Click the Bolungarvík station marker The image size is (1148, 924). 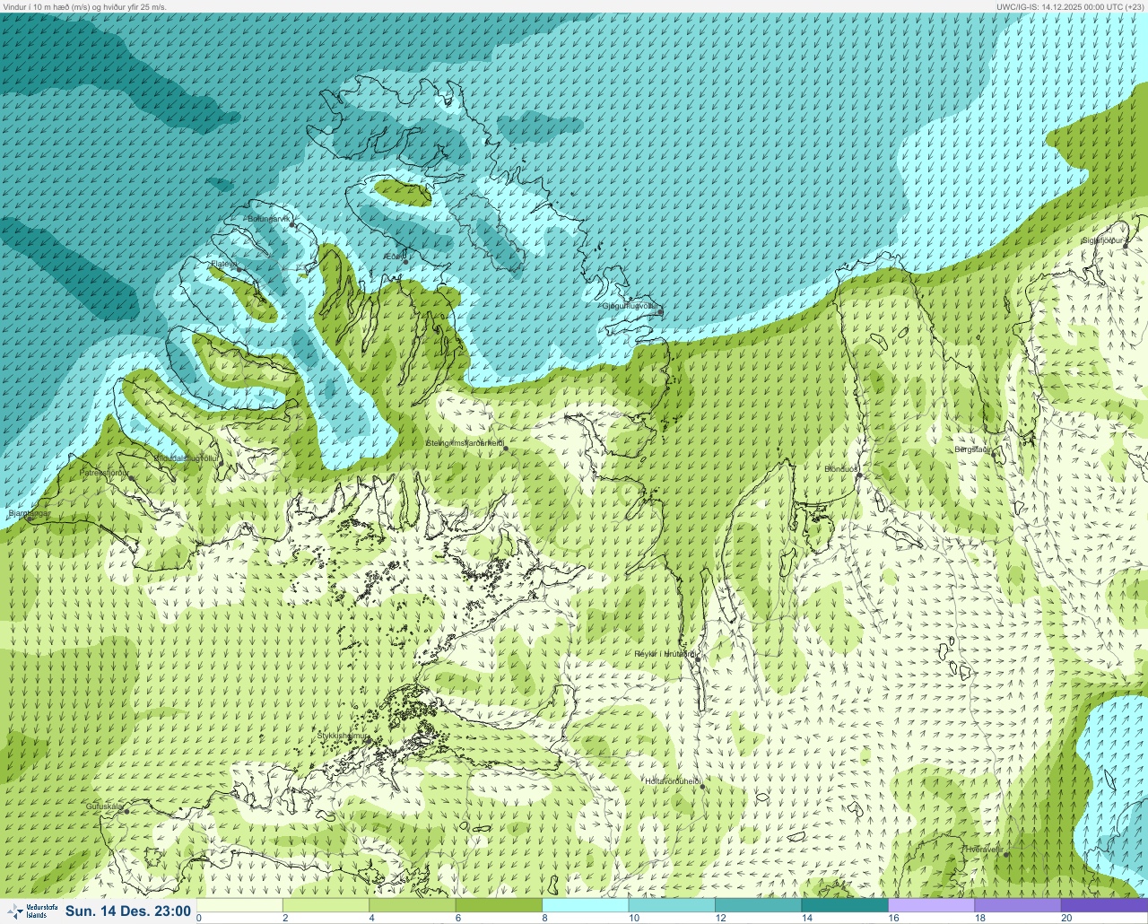pos(292,225)
